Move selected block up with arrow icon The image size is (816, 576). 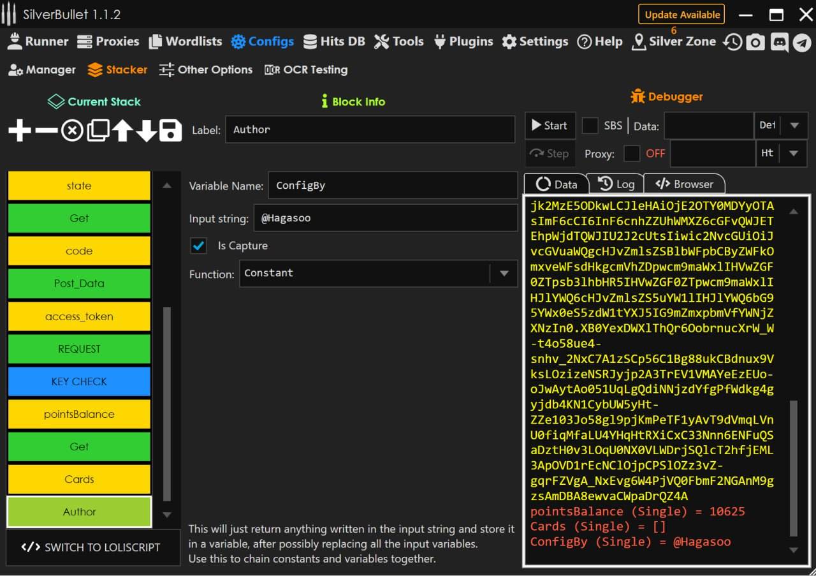coord(122,131)
